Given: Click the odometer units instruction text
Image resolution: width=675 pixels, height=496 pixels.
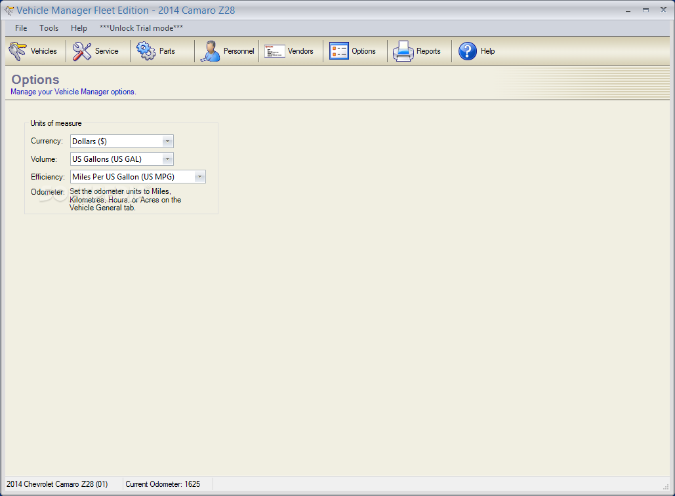Looking at the screenshot, I should 125,199.
